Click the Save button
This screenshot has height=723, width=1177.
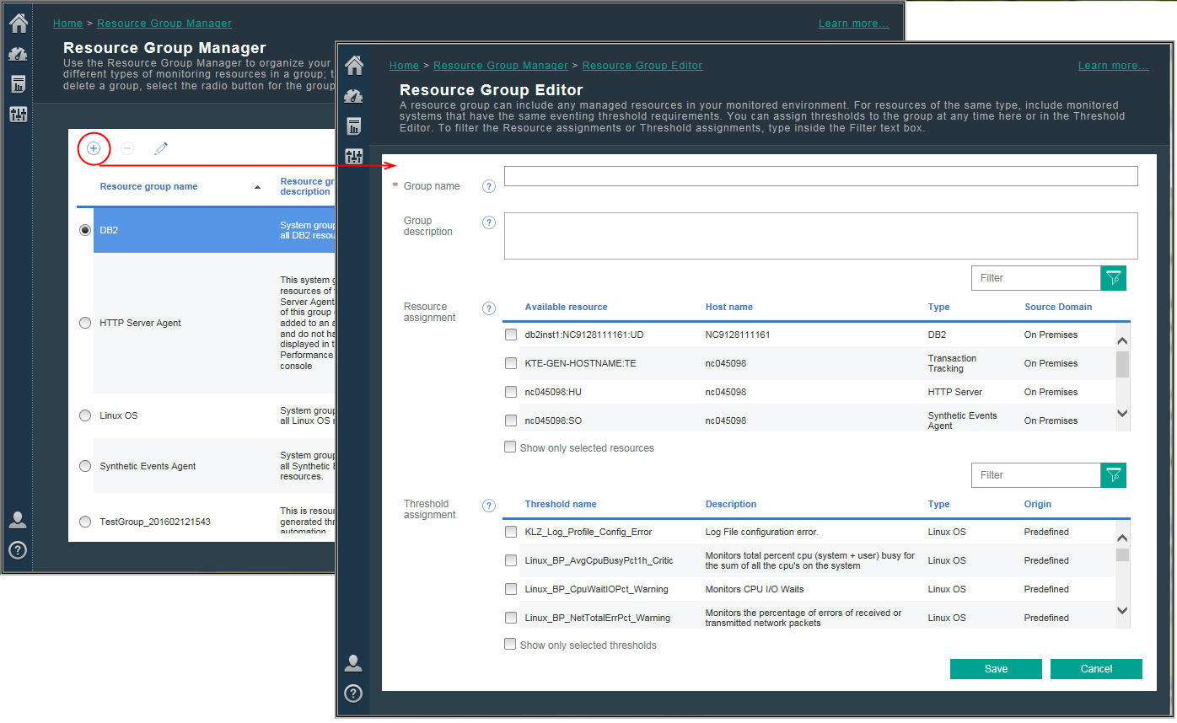(x=996, y=669)
